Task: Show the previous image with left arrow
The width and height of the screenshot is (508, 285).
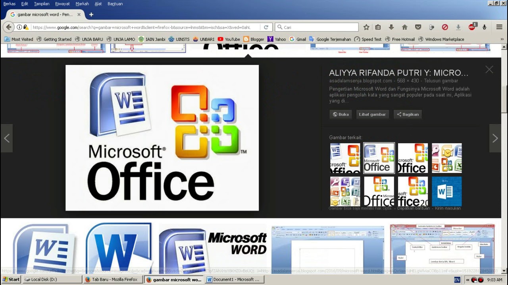Action: tap(7, 138)
